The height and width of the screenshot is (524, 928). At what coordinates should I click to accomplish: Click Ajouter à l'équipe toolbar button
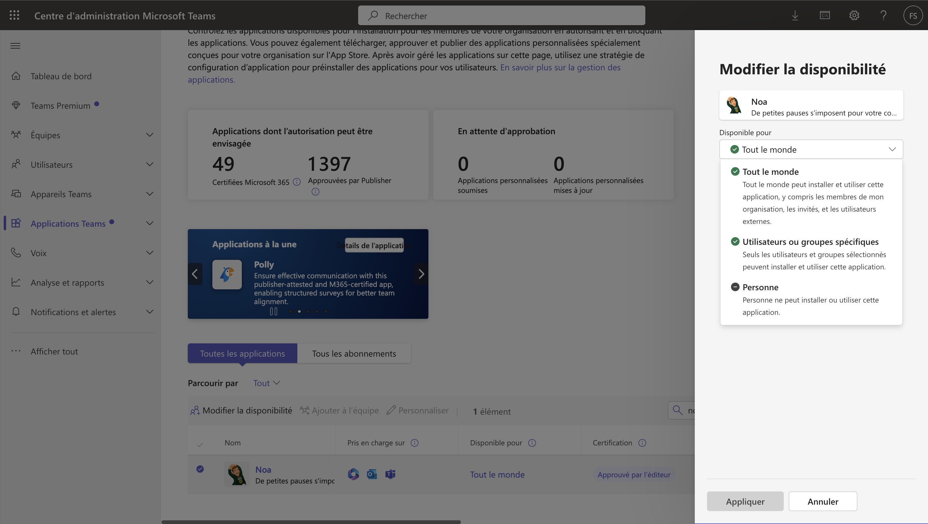339,410
